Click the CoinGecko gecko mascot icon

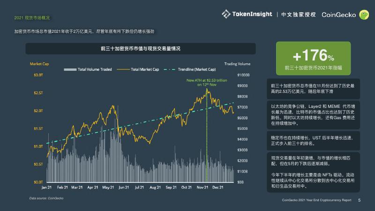click(364, 15)
